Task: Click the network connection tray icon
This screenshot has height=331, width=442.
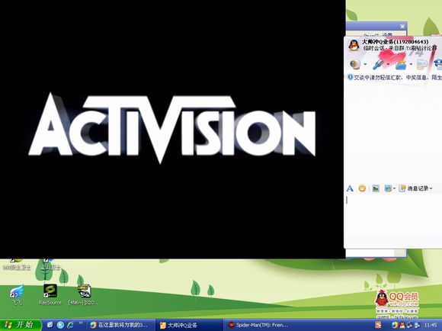Action: coord(409,326)
